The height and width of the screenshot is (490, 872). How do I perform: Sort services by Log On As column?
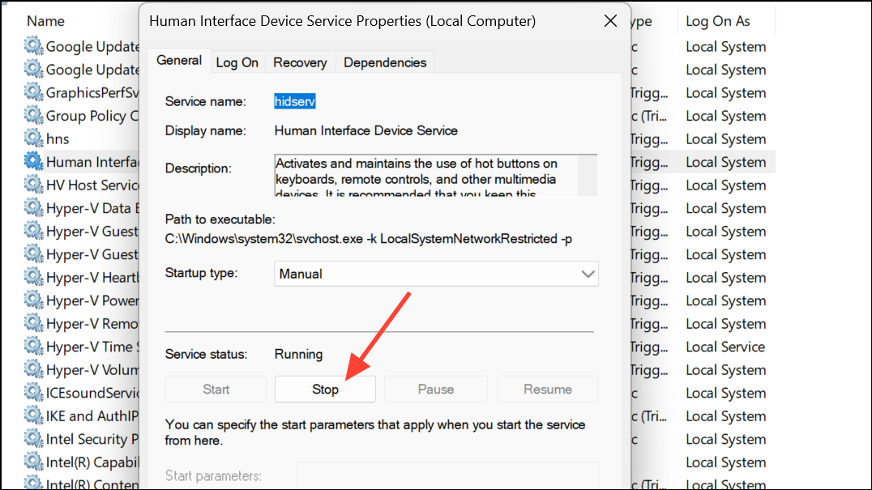(718, 22)
